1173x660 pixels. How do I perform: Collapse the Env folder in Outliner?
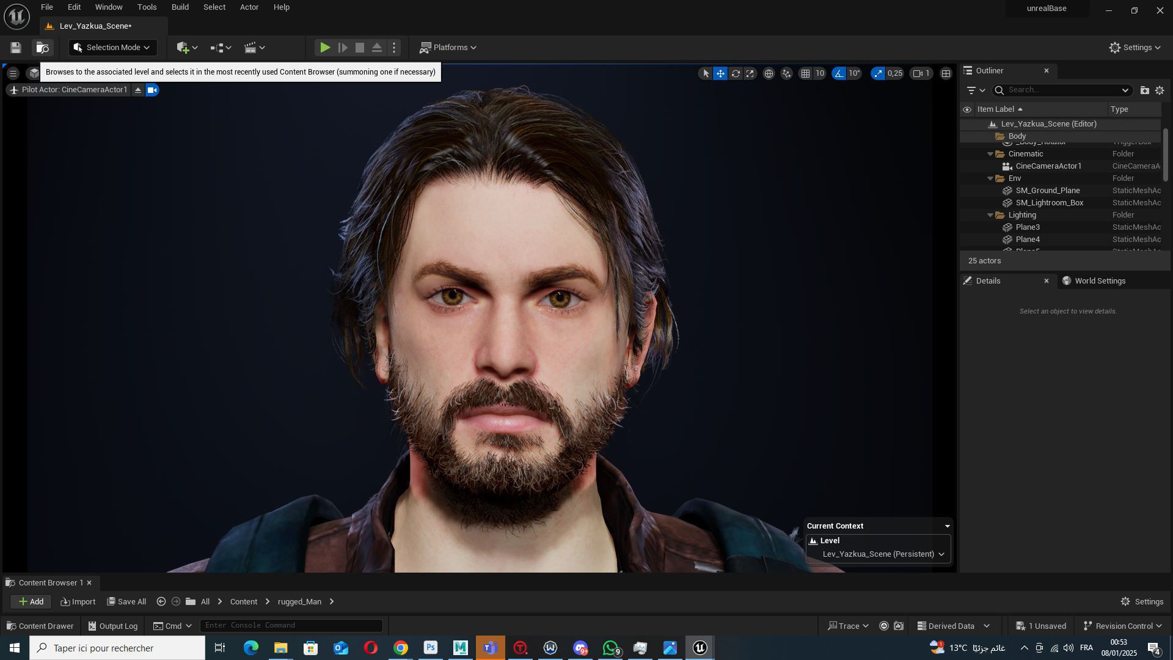[990, 178]
